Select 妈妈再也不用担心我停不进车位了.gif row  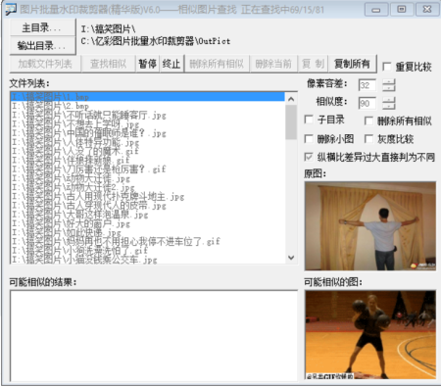point(148,242)
